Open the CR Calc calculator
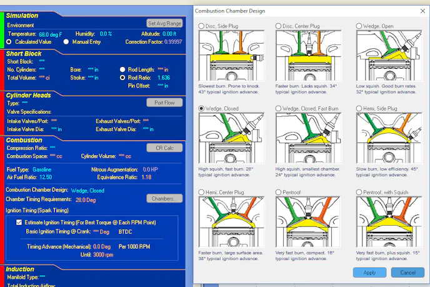The image size is (430, 287). click(x=164, y=148)
